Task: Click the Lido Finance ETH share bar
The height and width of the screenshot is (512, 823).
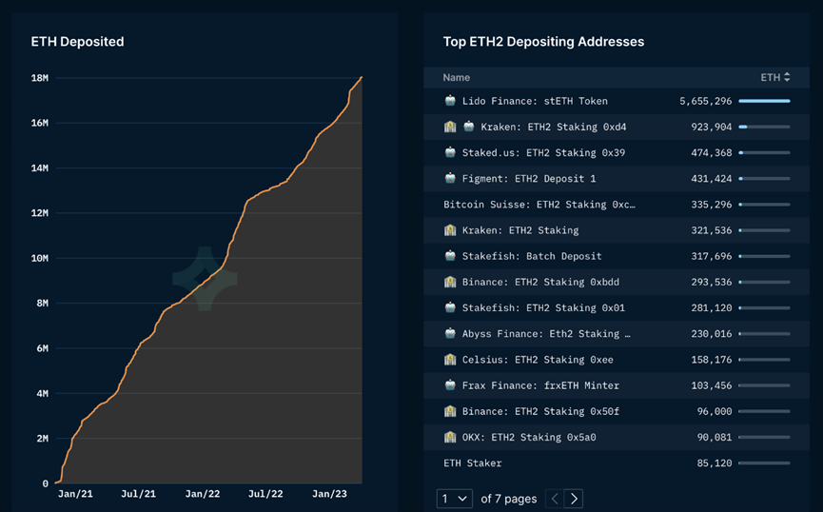Action: click(x=764, y=101)
